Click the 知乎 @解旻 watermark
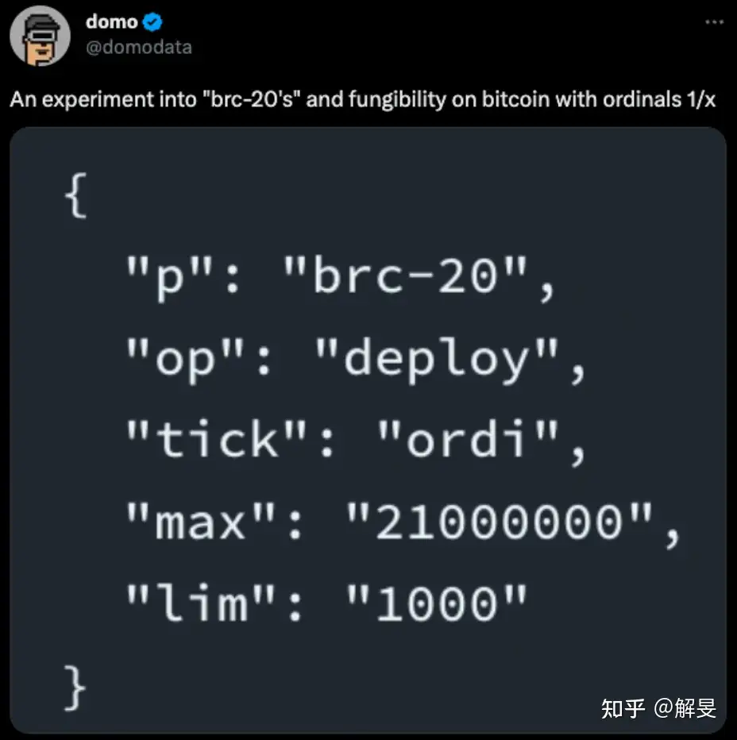 658,708
